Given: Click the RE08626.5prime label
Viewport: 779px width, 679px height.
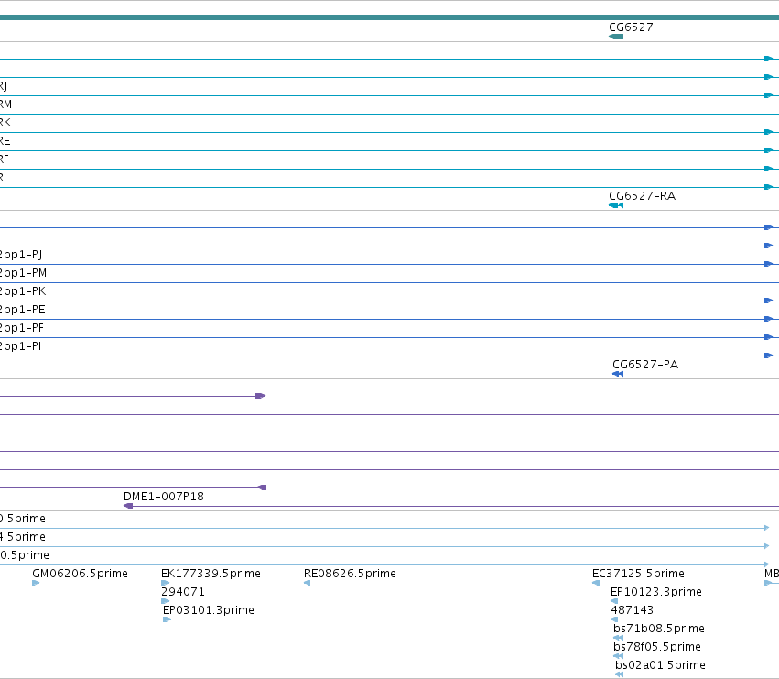Looking at the screenshot, I should pos(350,574).
